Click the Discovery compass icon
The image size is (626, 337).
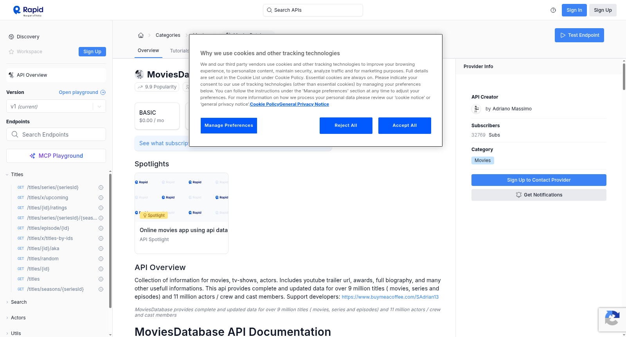coord(11,37)
